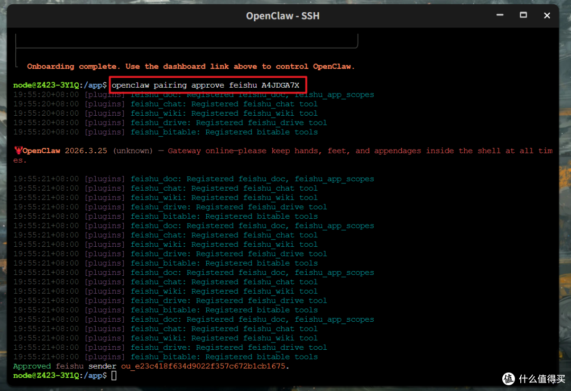Click the feishu_bitable line directly above "Approved"
Viewport: 571px width, 391px height.
[165, 357]
